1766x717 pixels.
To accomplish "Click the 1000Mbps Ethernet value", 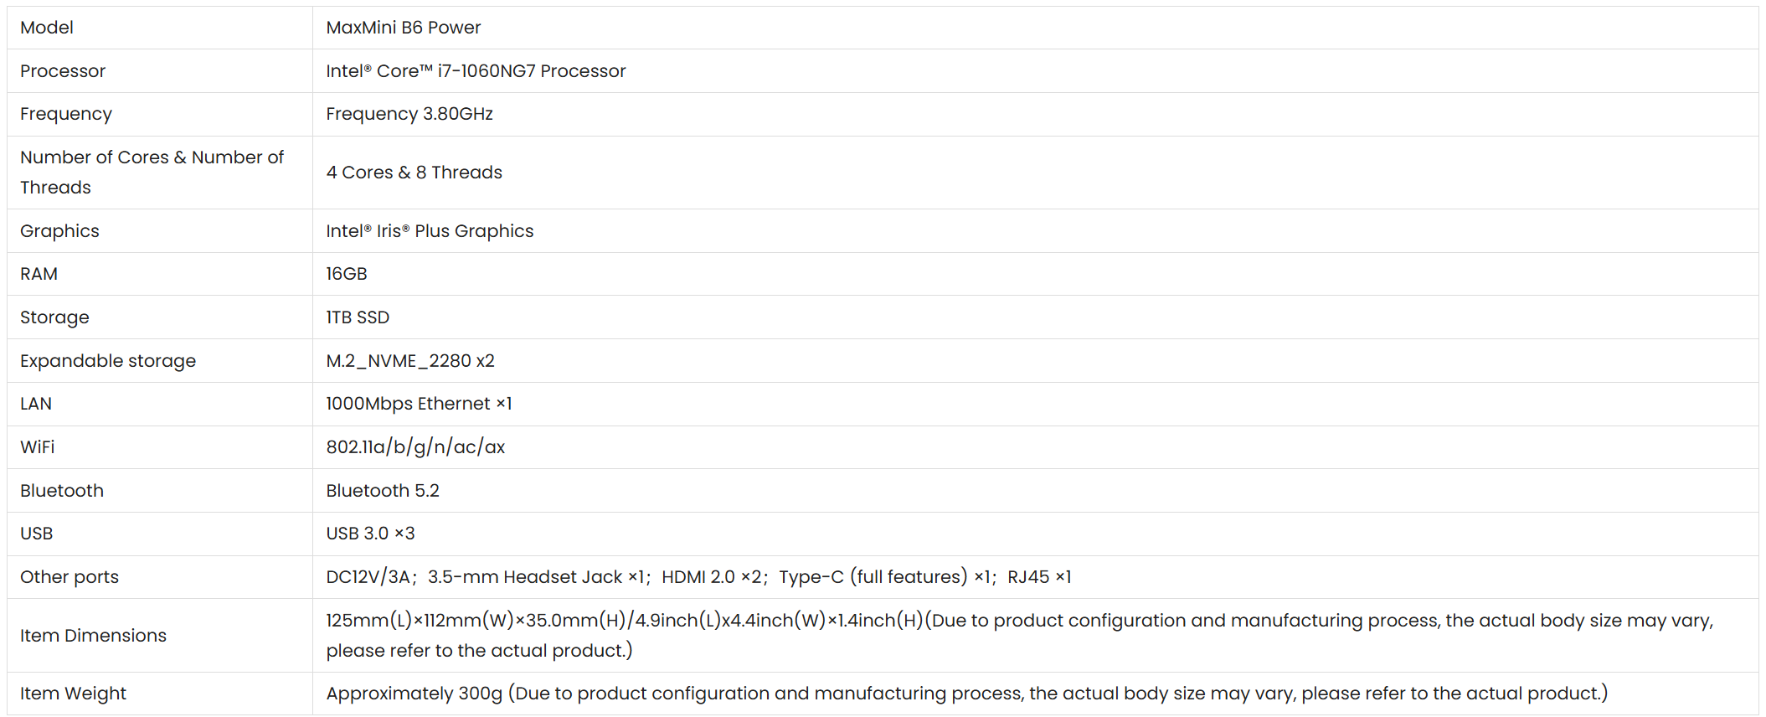I will tap(419, 404).
